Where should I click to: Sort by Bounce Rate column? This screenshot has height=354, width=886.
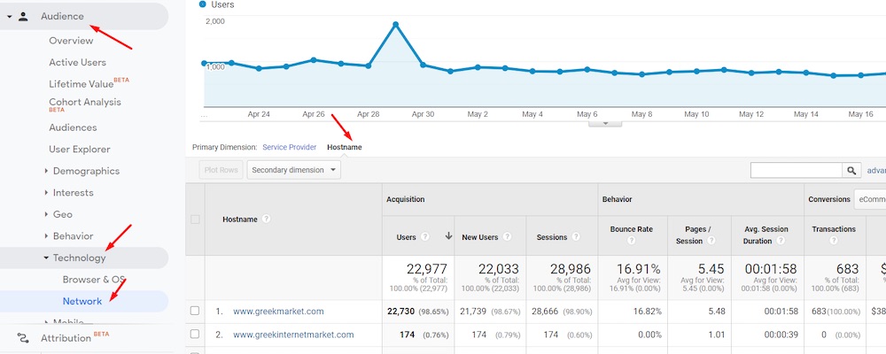click(631, 229)
